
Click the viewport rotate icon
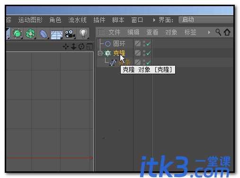click(81, 47)
